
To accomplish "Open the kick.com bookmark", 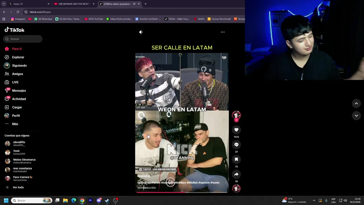I will tap(119, 19).
